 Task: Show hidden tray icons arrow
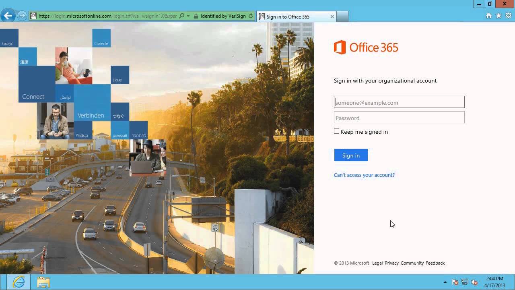(x=445, y=282)
